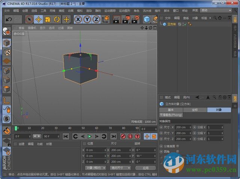Click the Undo arrow icon
240x179 pixels.
click(9, 20)
